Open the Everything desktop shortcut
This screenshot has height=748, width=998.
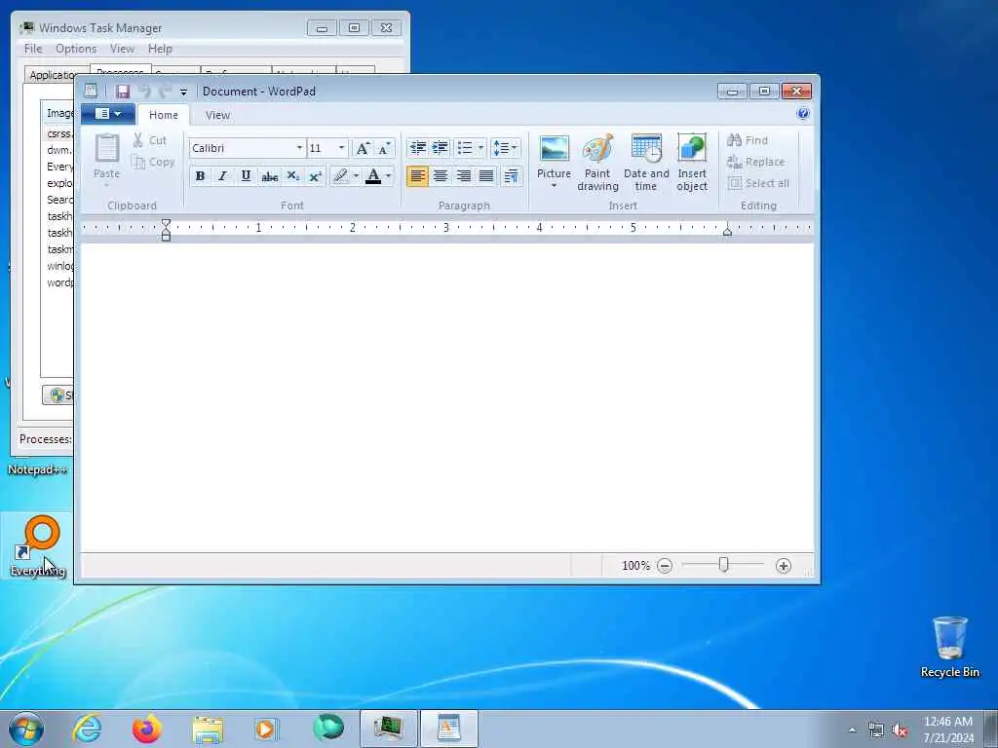(x=37, y=547)
